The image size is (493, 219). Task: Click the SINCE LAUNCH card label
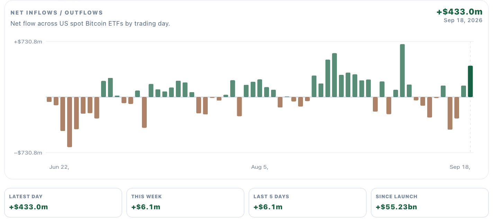click(x=396, y=196)
